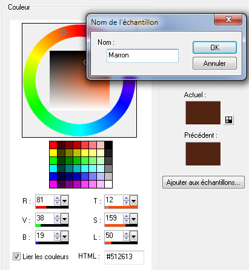
Task: Click the hue marker on color wheel
Action: [64, 33]
